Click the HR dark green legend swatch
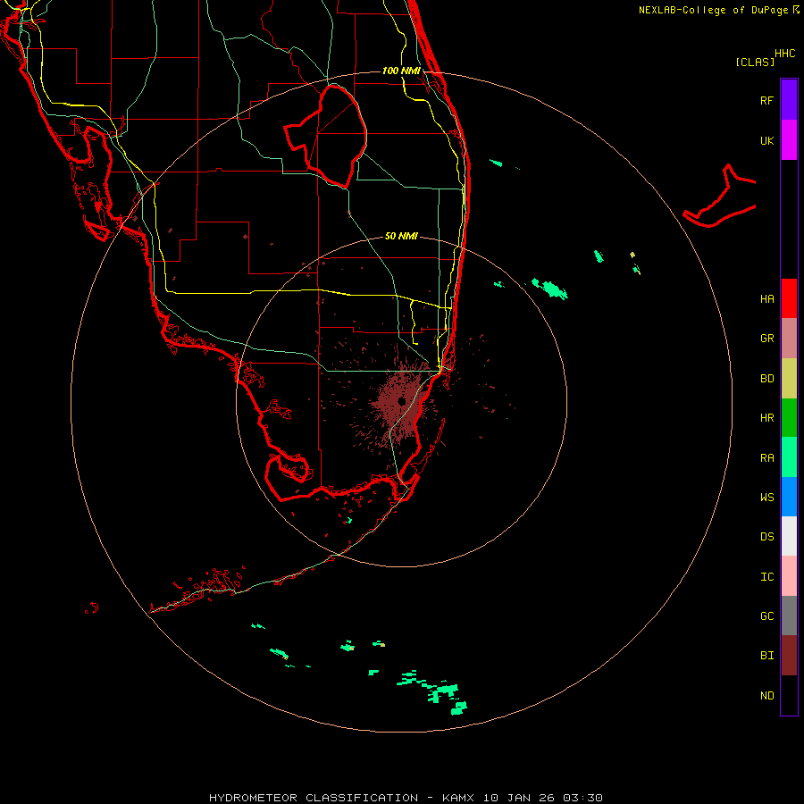The image size is (804, 804). coord(789,418)
